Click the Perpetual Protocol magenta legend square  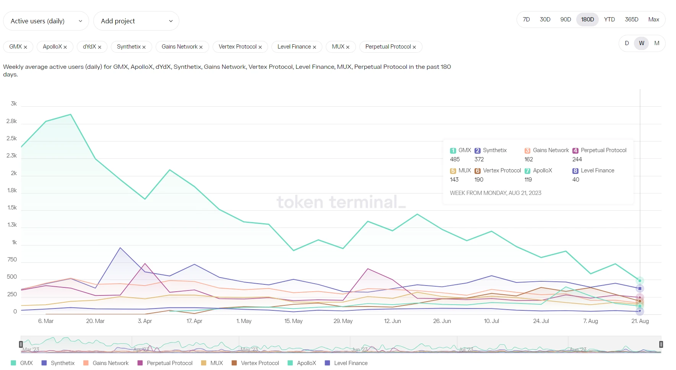[x=140, y=363]
